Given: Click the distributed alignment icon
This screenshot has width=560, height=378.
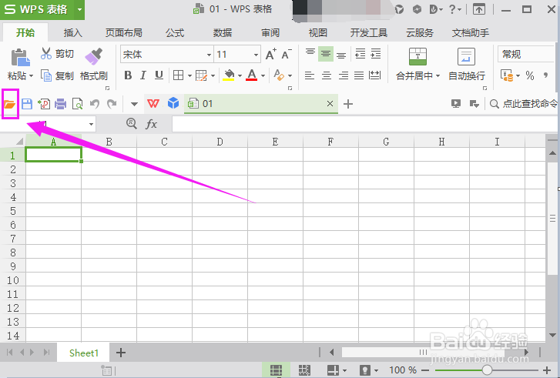Looking at the screenshot, I should pyautogui.click(x=374, y=75).
